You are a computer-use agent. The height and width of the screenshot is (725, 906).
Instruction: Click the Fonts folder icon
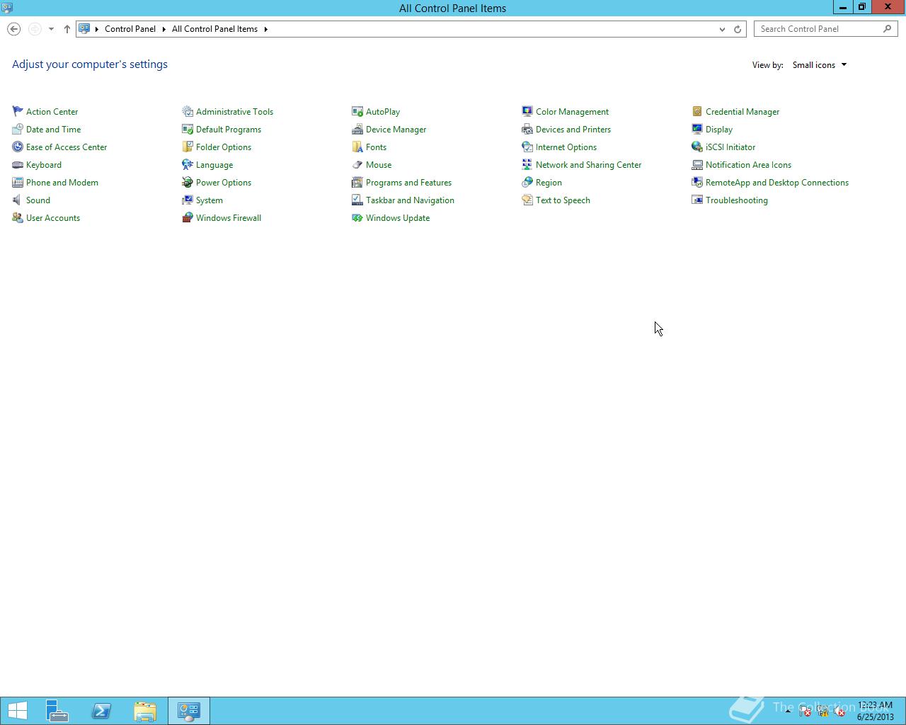357,147
